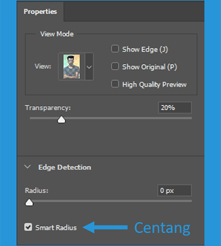Switch to the Properties tab
221x246 pixels.
click(40, 11)
